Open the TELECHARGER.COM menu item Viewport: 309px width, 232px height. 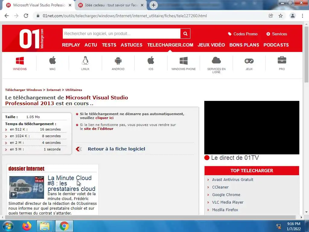[x=170, y=45]
